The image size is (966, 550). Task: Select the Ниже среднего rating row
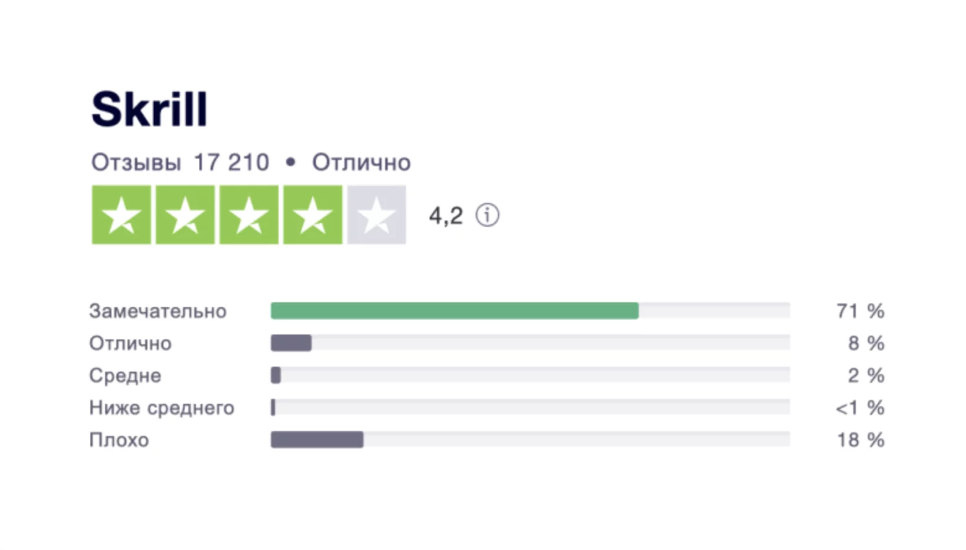pos(487,408)
